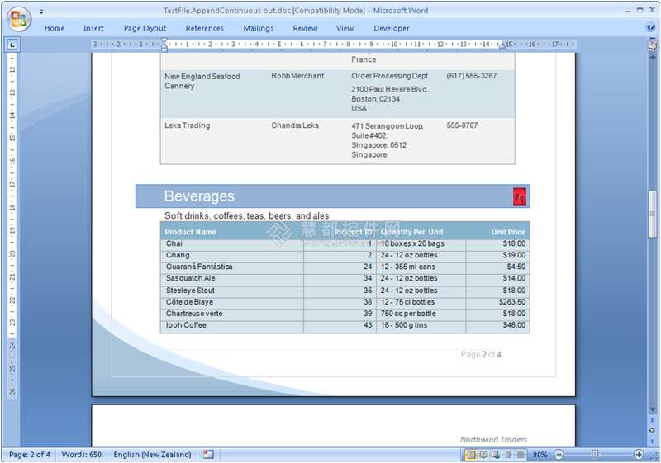Viewport: 661px width, 463px height.
Task: Open the Mailings ribbon tab
Action: tap(259, 28)
